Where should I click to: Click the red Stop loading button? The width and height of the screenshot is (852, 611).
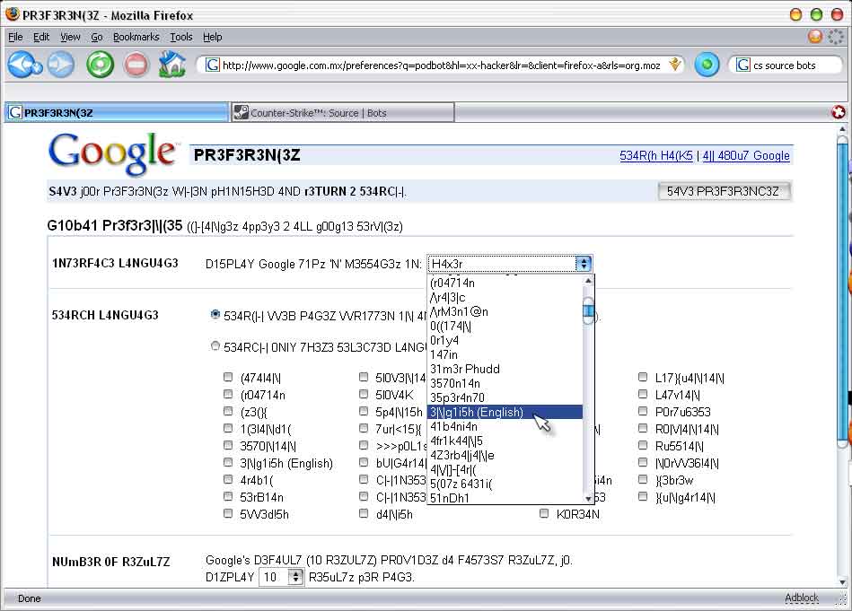click(136, 65)
